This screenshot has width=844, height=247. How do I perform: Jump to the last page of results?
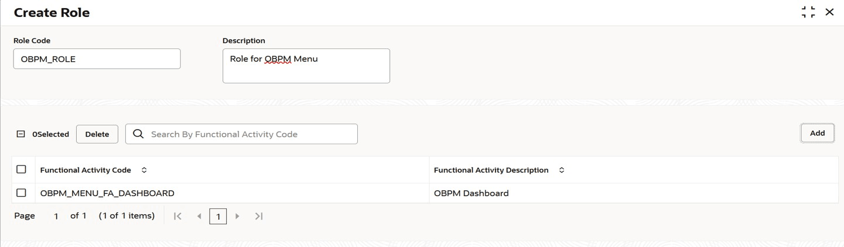coord(258,217)
